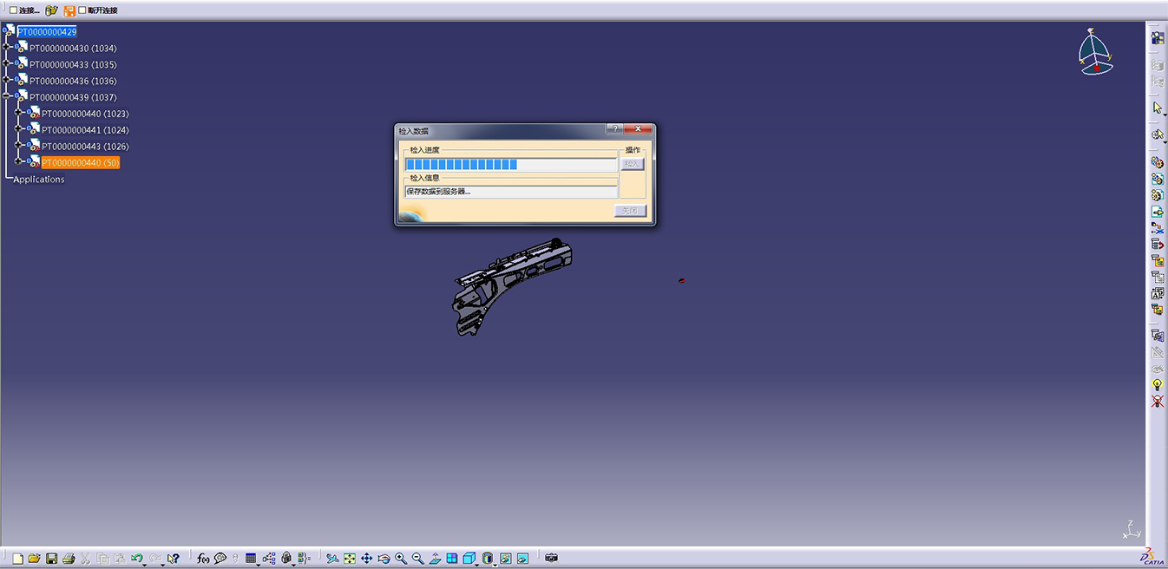
Task: Click the Swap visible space icon
Action: (x=522, y=559)
